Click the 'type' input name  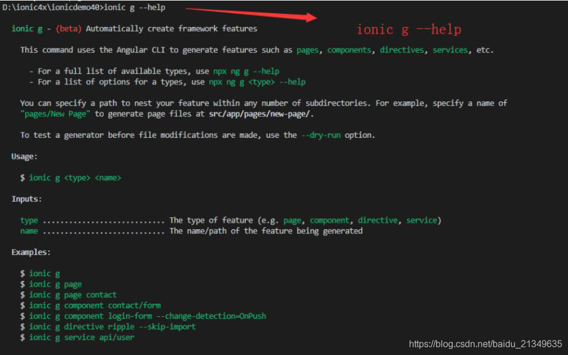29,220
